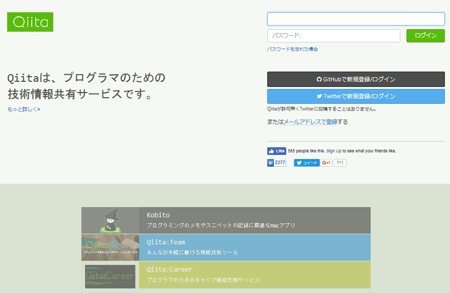Open the Qiita:Career title link

click(x=169, y=269)
